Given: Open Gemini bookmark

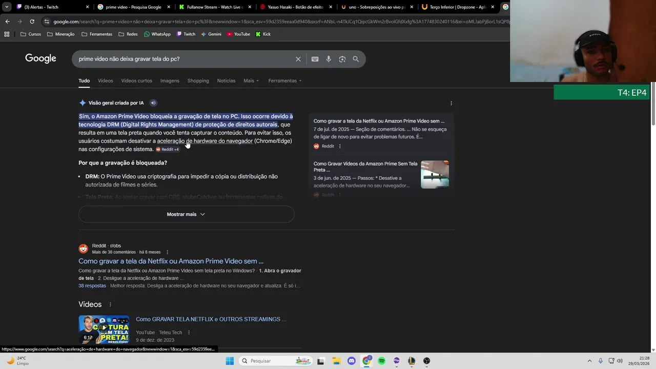Looking at the screenshot, I should (211, 34).
